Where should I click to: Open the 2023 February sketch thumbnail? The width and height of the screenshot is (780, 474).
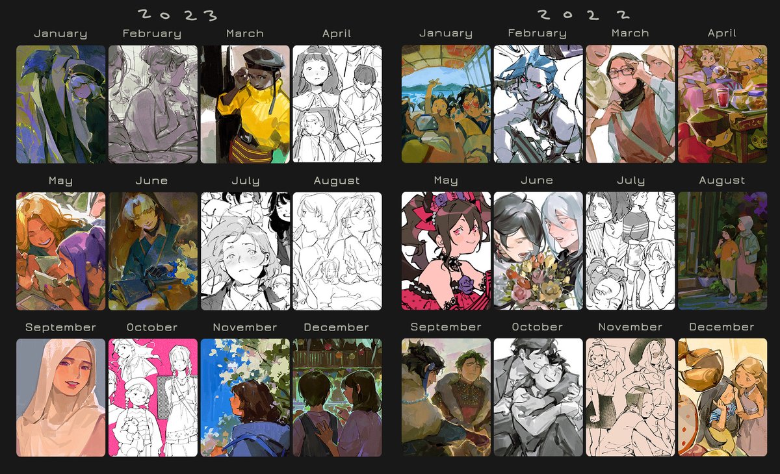(x=153, y=104)
